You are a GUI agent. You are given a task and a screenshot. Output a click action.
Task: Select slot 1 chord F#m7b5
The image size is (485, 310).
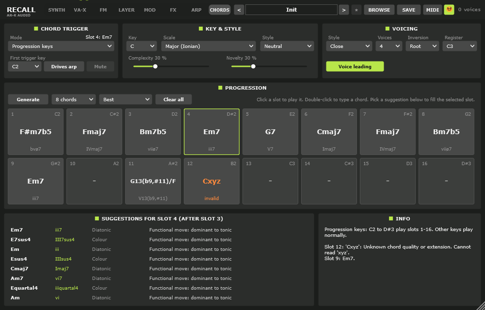click(35, 132)
